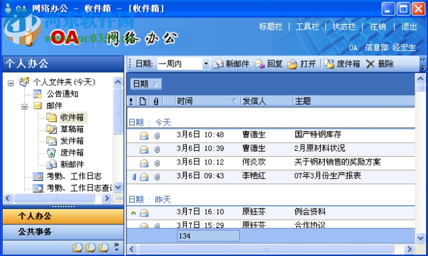428x256 pixels.
Task: Click the Trash (废件箱) toolbar icon
Action: tap(329, 64)
